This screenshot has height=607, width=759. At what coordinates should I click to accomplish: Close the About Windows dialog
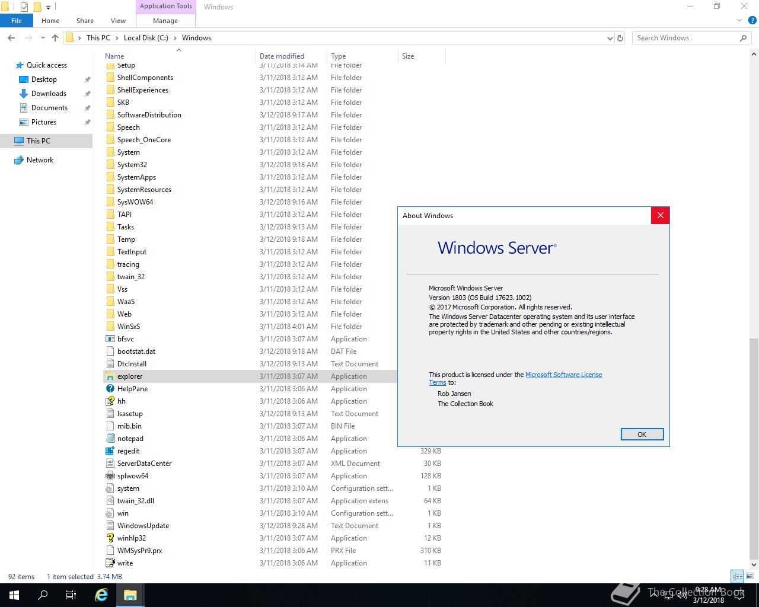[x=660, y=216]
